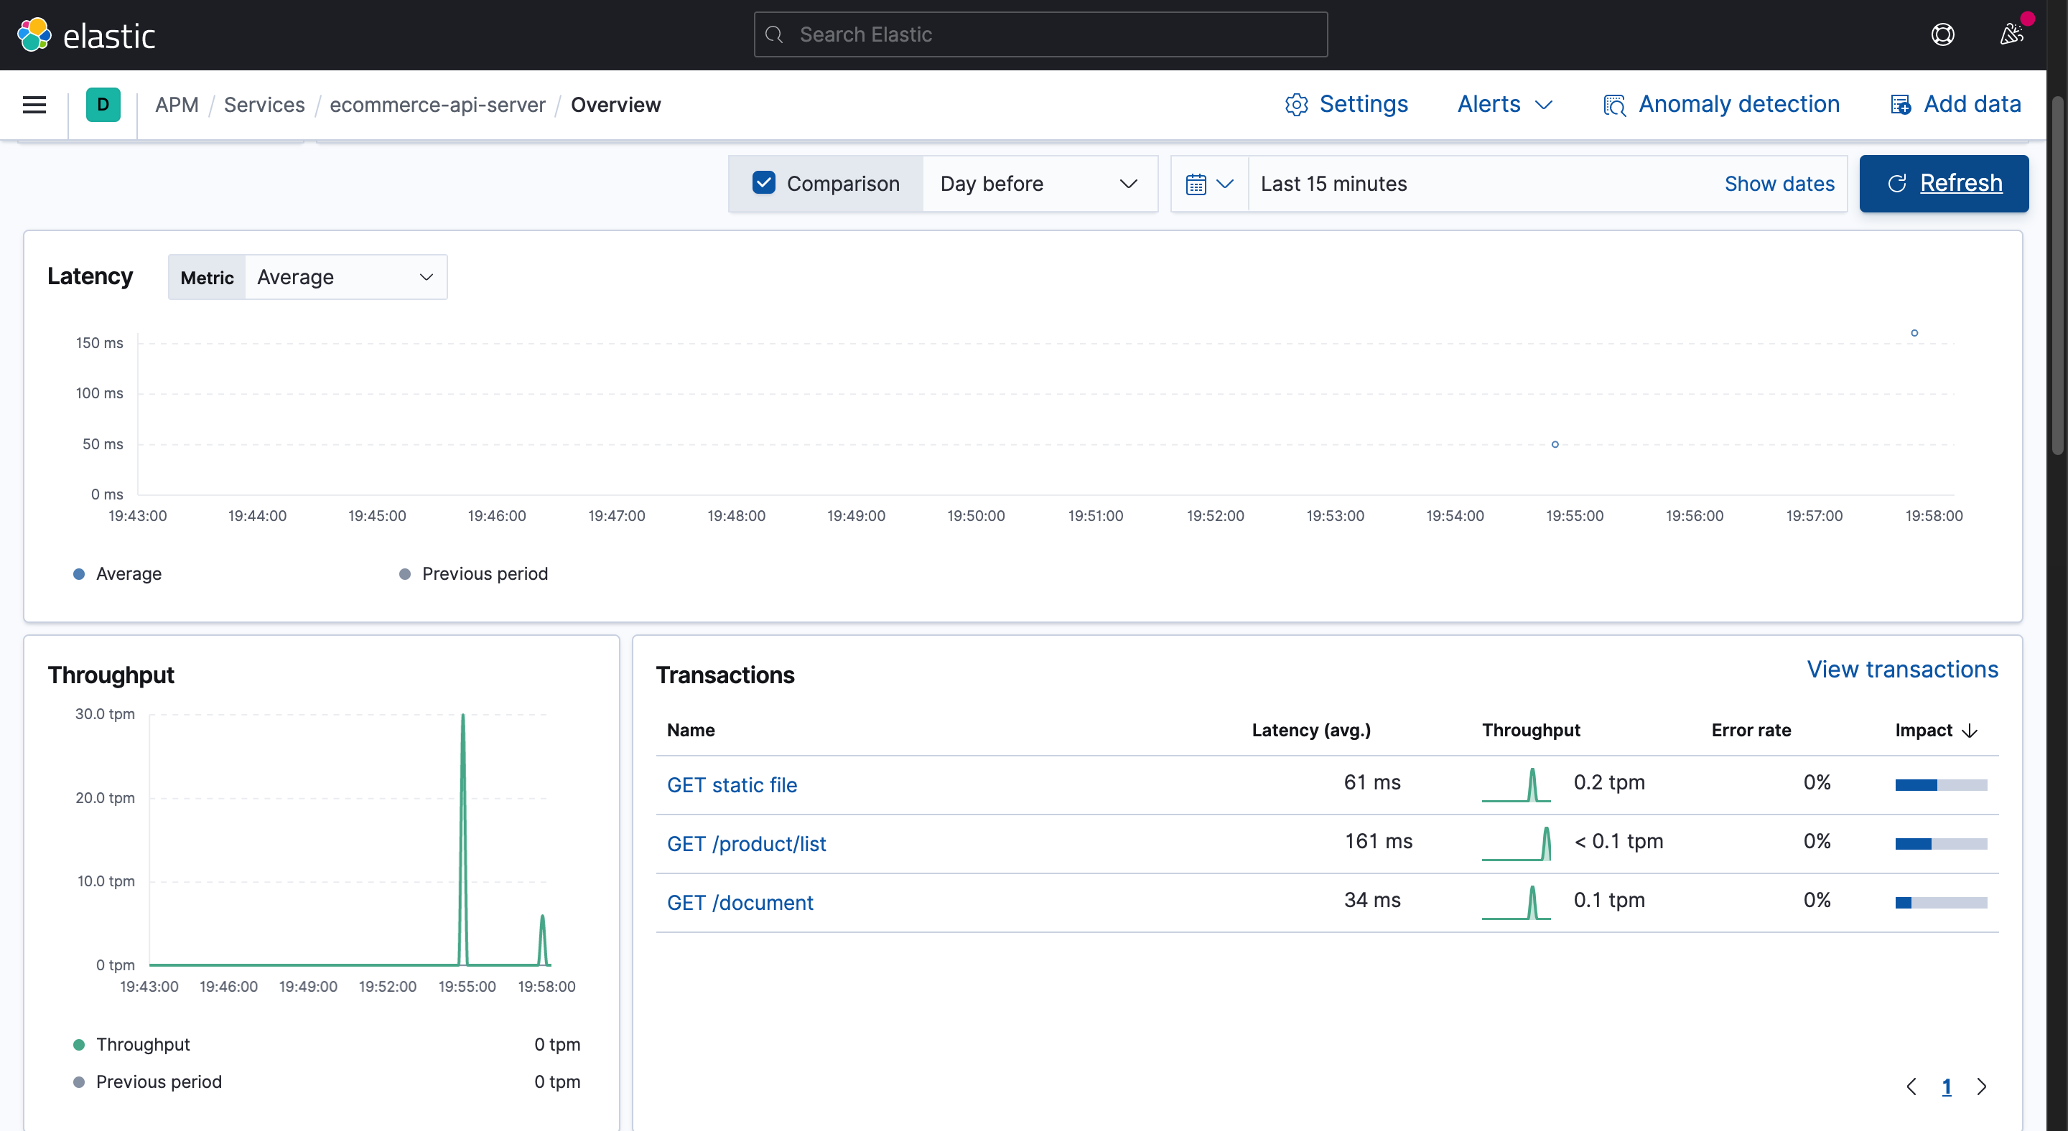Navigate to Services breadcrumb
Viewport: 2068px width, 1131px height.
pyautogui.click(x=264, y=105)
